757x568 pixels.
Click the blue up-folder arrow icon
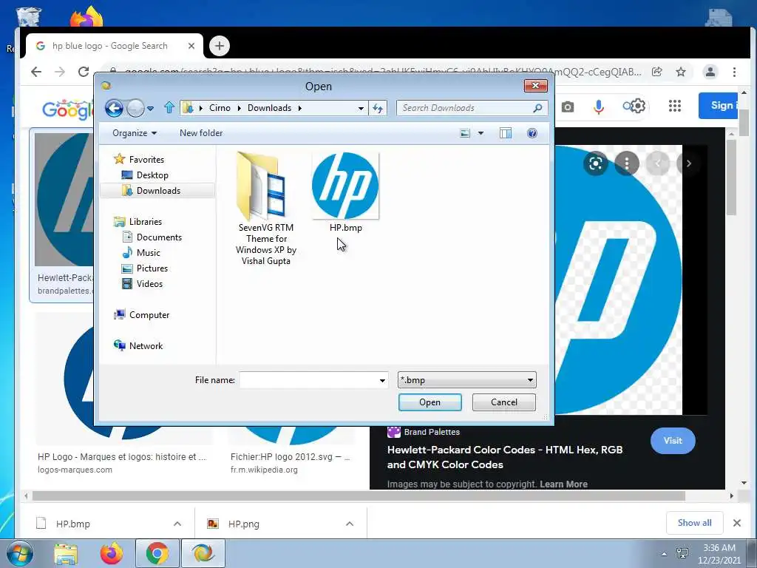[x=169, y=107]
